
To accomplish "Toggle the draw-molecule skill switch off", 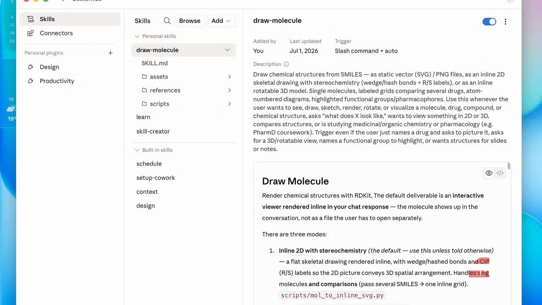I will pyautogui.click(x=489, y=22).
